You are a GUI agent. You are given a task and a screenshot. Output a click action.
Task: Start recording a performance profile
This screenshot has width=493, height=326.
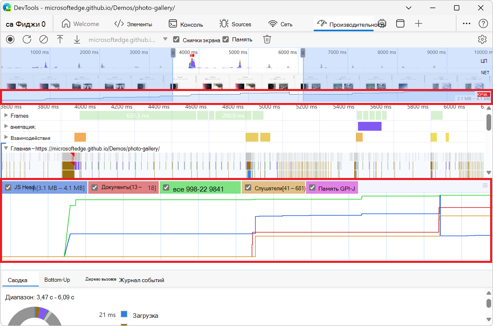pyautogui.click(x=10, y=39)
